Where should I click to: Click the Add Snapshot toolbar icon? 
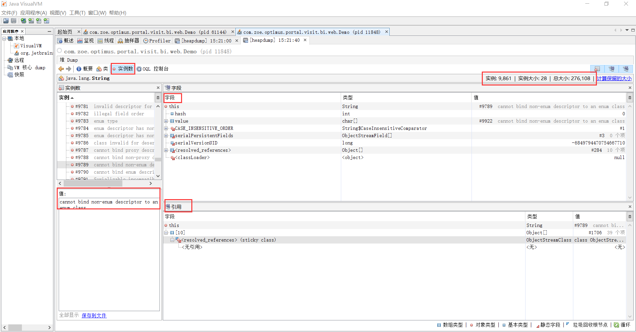(46, 21)
